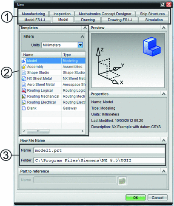
Task: Pick the Routing Mechanical template icon
Action: pos(24,96)
